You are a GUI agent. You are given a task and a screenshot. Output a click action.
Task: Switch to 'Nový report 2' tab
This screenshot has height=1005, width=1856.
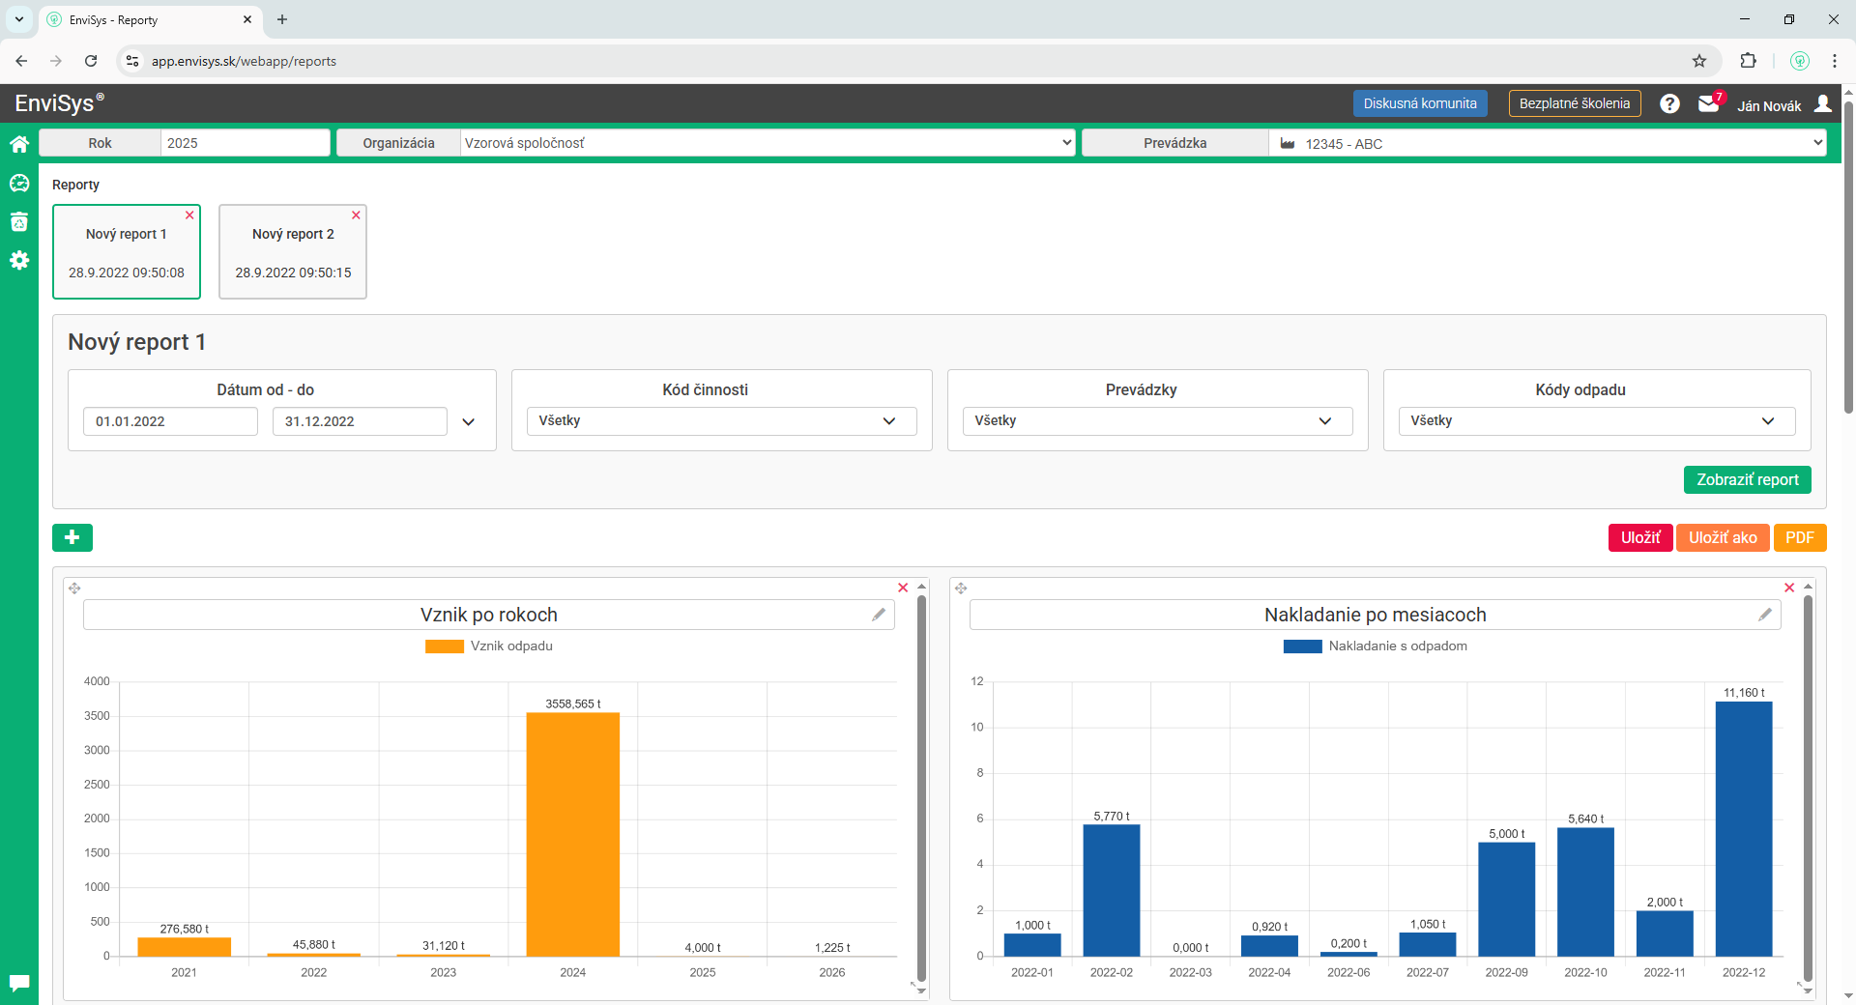pyautogui.click(x=293, y=252)
